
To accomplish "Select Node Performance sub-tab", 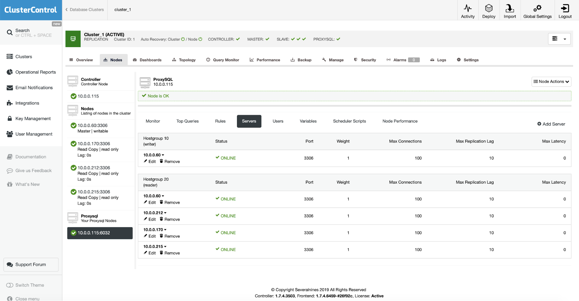I will (x=400, y=121).
